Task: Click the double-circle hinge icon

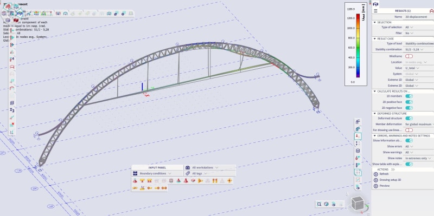Action: point(164,188)
